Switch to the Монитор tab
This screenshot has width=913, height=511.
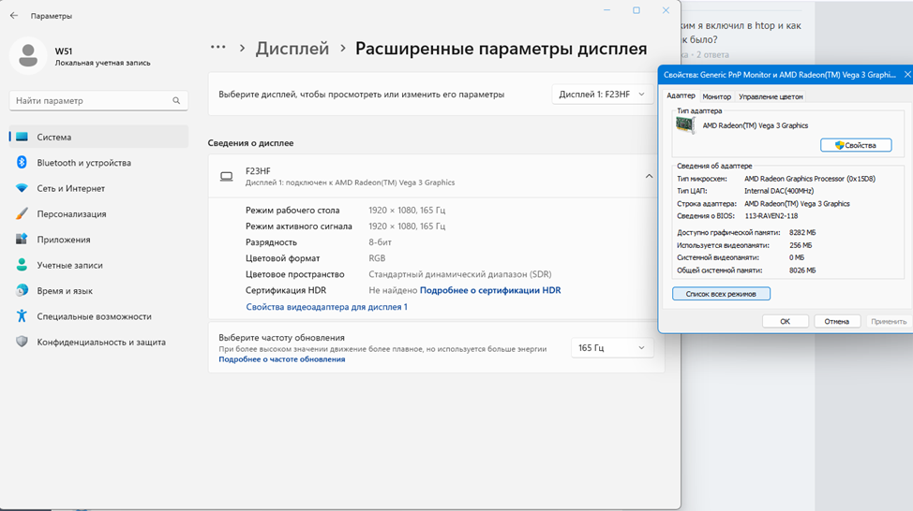click(x=716, y=96)
